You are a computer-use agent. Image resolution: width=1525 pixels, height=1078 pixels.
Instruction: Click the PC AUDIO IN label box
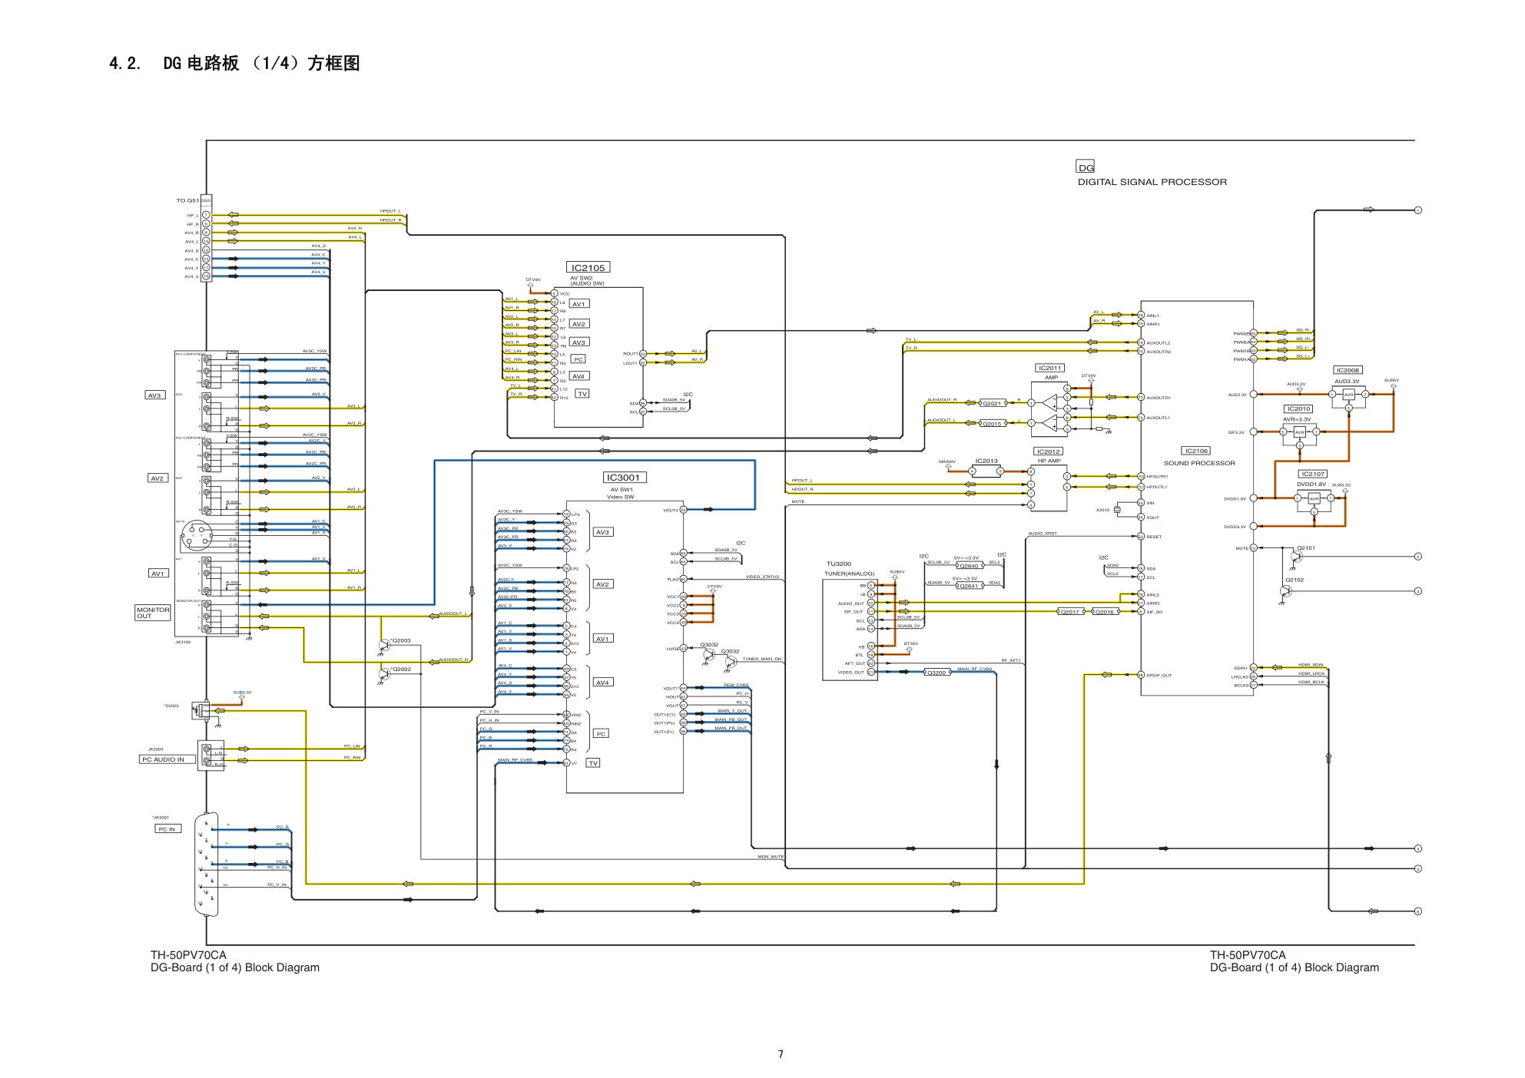[167, 759]
